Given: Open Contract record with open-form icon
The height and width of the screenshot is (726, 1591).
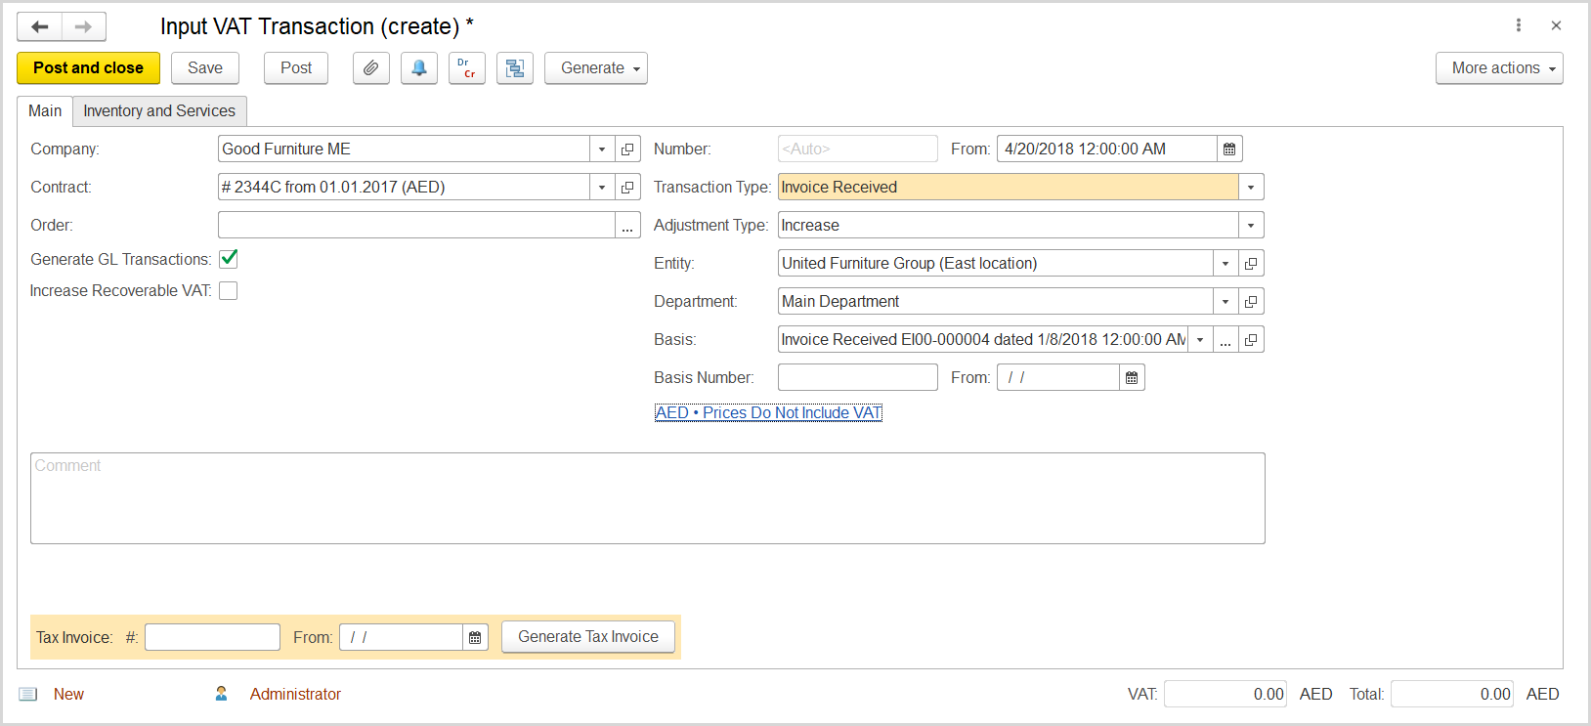Looking at the screenshot, I should pyautogui.click(x=628, y=188).
